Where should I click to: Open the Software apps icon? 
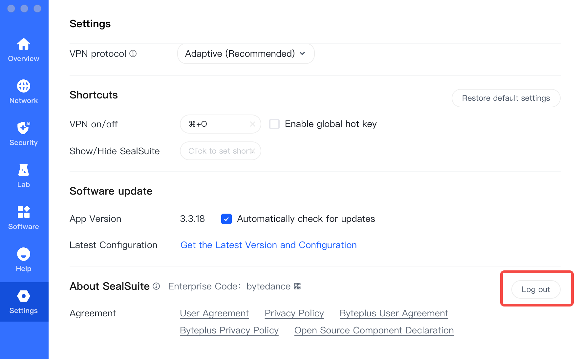24,212
